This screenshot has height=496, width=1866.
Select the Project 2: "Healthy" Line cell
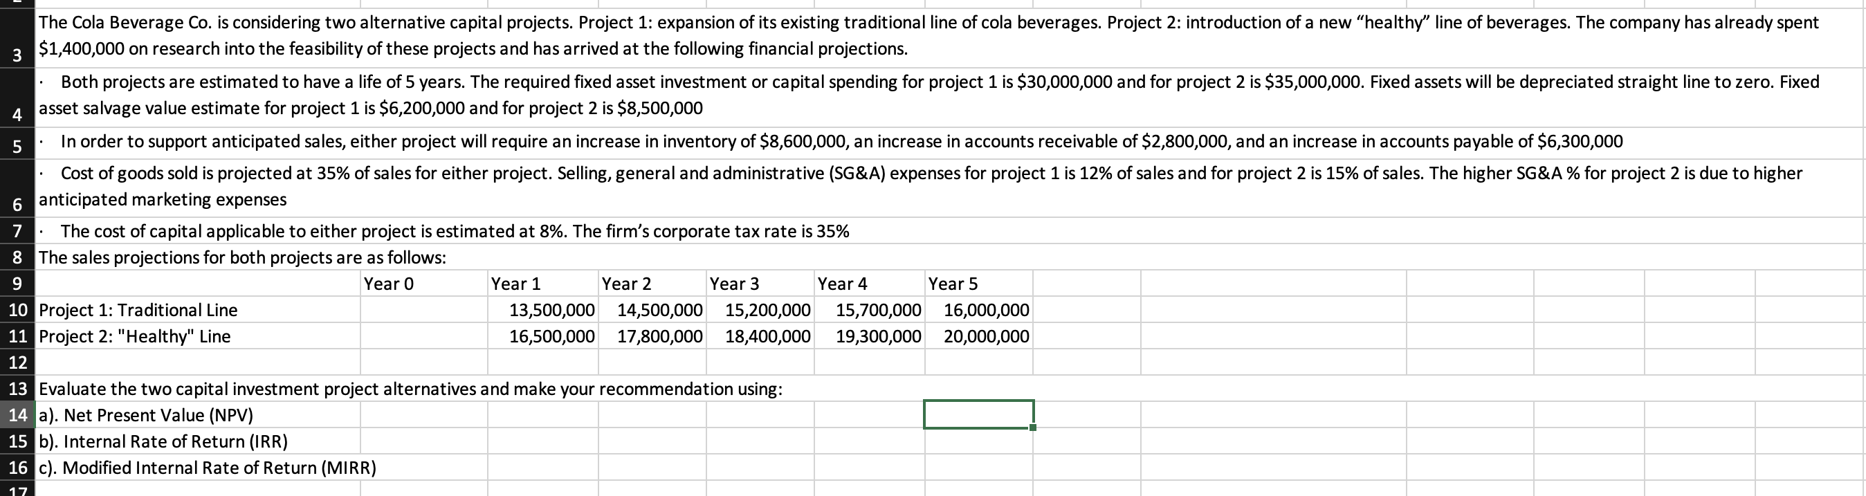click(198, 336)
